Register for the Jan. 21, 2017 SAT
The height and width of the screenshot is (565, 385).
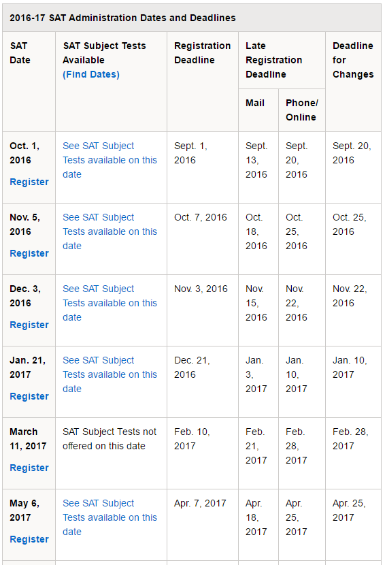(29, 396)
